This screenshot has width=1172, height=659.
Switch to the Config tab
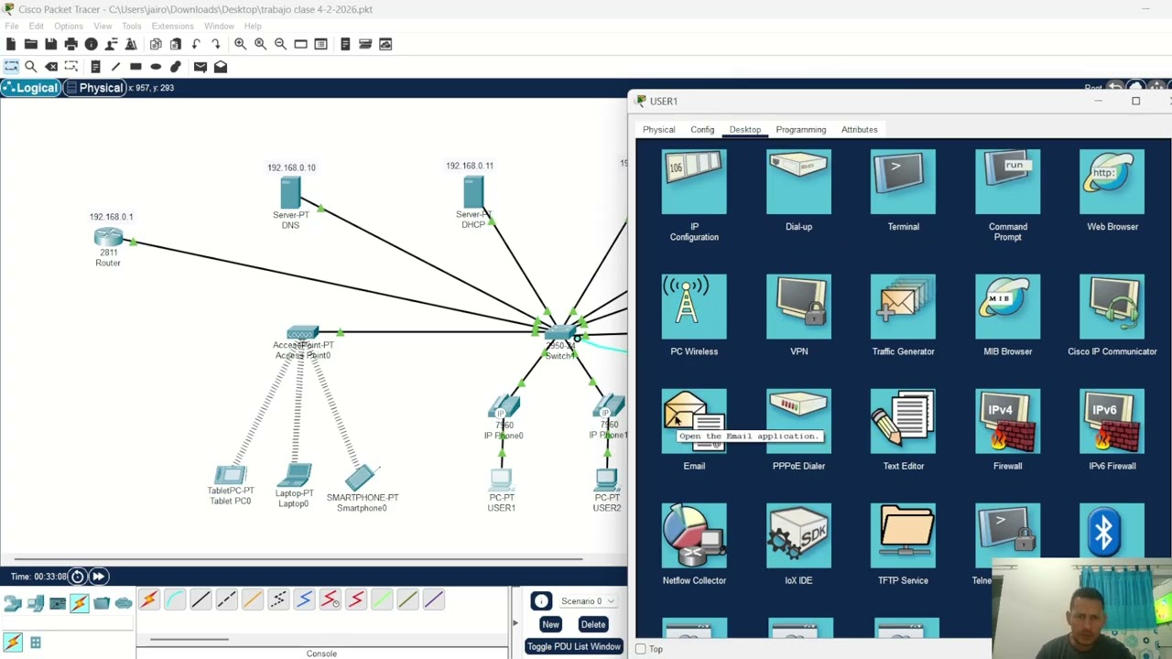point(702,129)
